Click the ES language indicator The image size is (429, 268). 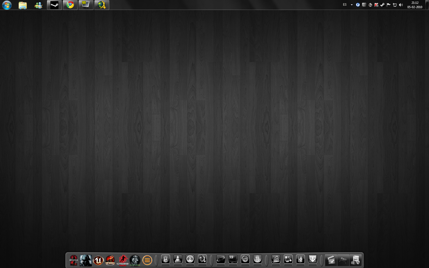point(345,5)
